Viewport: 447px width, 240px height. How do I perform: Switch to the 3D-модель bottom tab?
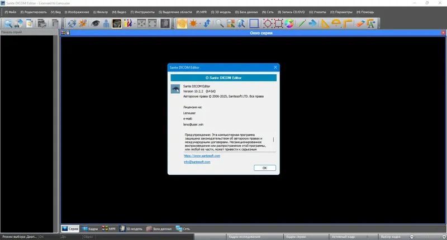(x=131, y=229)
